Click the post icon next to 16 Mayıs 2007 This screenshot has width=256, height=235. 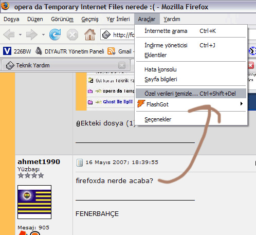point(80,162)
